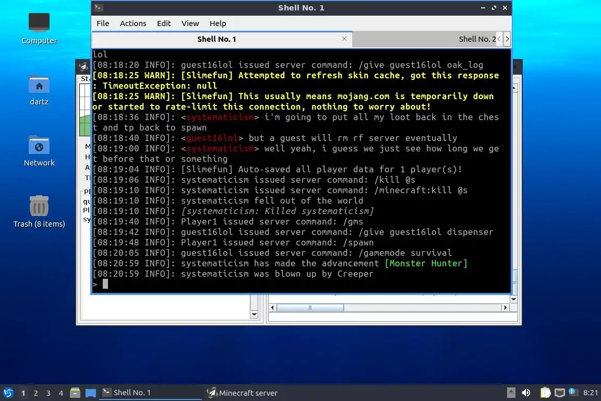Click the terminal command prompt line

(x=301, y=285)
